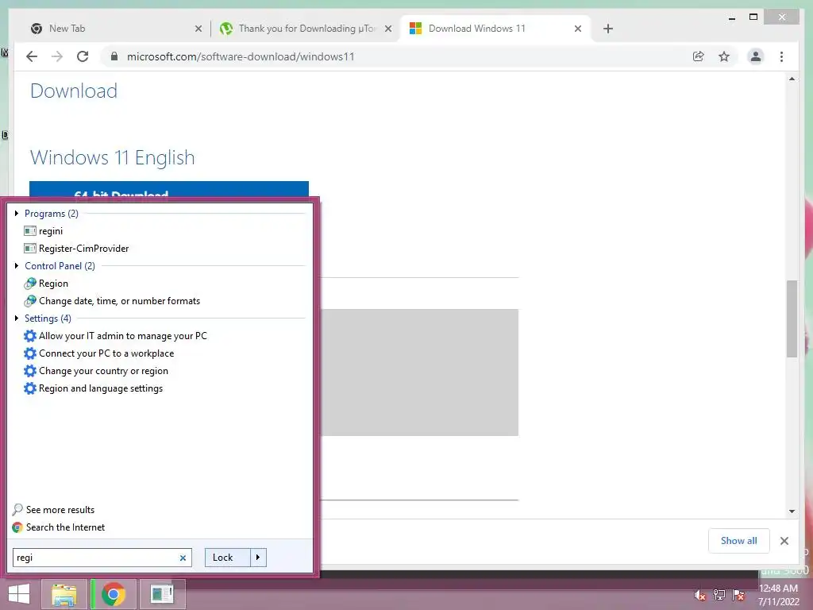The width and height of the screenshot is (813, 610).
Task: Clear the search box with the X
Action: click(x=183, y=558)
